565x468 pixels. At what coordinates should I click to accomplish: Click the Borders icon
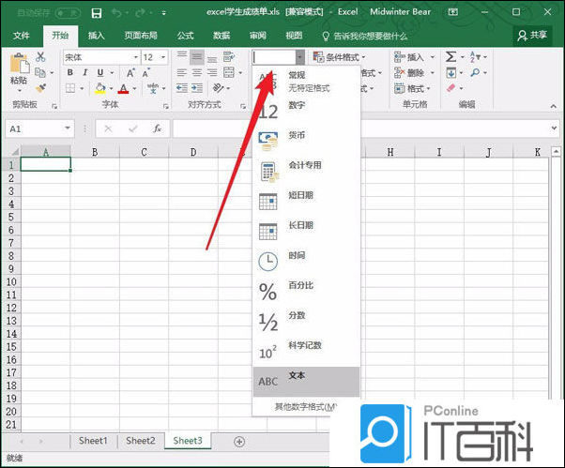[70, 88]
